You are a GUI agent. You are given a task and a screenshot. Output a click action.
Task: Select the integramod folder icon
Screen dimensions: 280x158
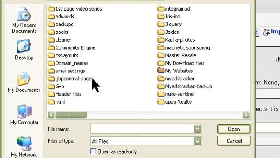pos(161,9)
